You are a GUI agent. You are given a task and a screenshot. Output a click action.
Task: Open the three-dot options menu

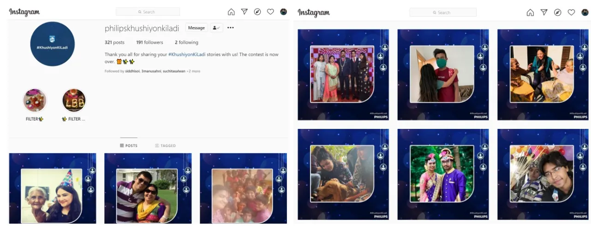coord(230,28)
